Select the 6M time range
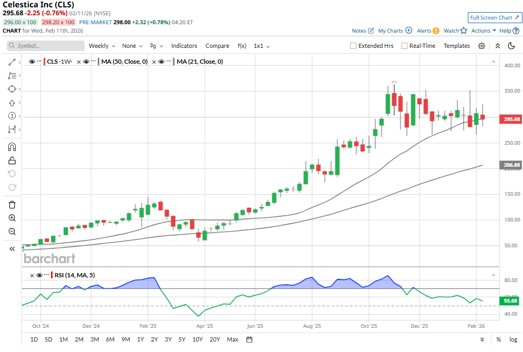Screen dimensions: 523x352 pos(110,340)
